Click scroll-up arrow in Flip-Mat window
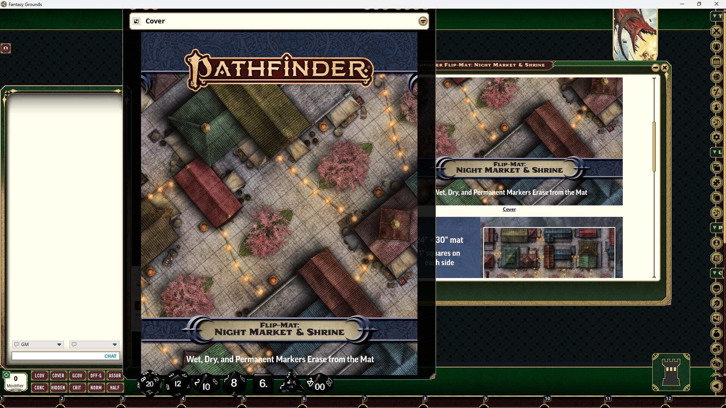 pyautogui.click(x=654, y=79)
